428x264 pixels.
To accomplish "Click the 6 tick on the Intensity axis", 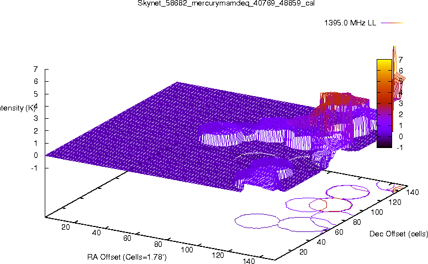I will pos(35,81).
